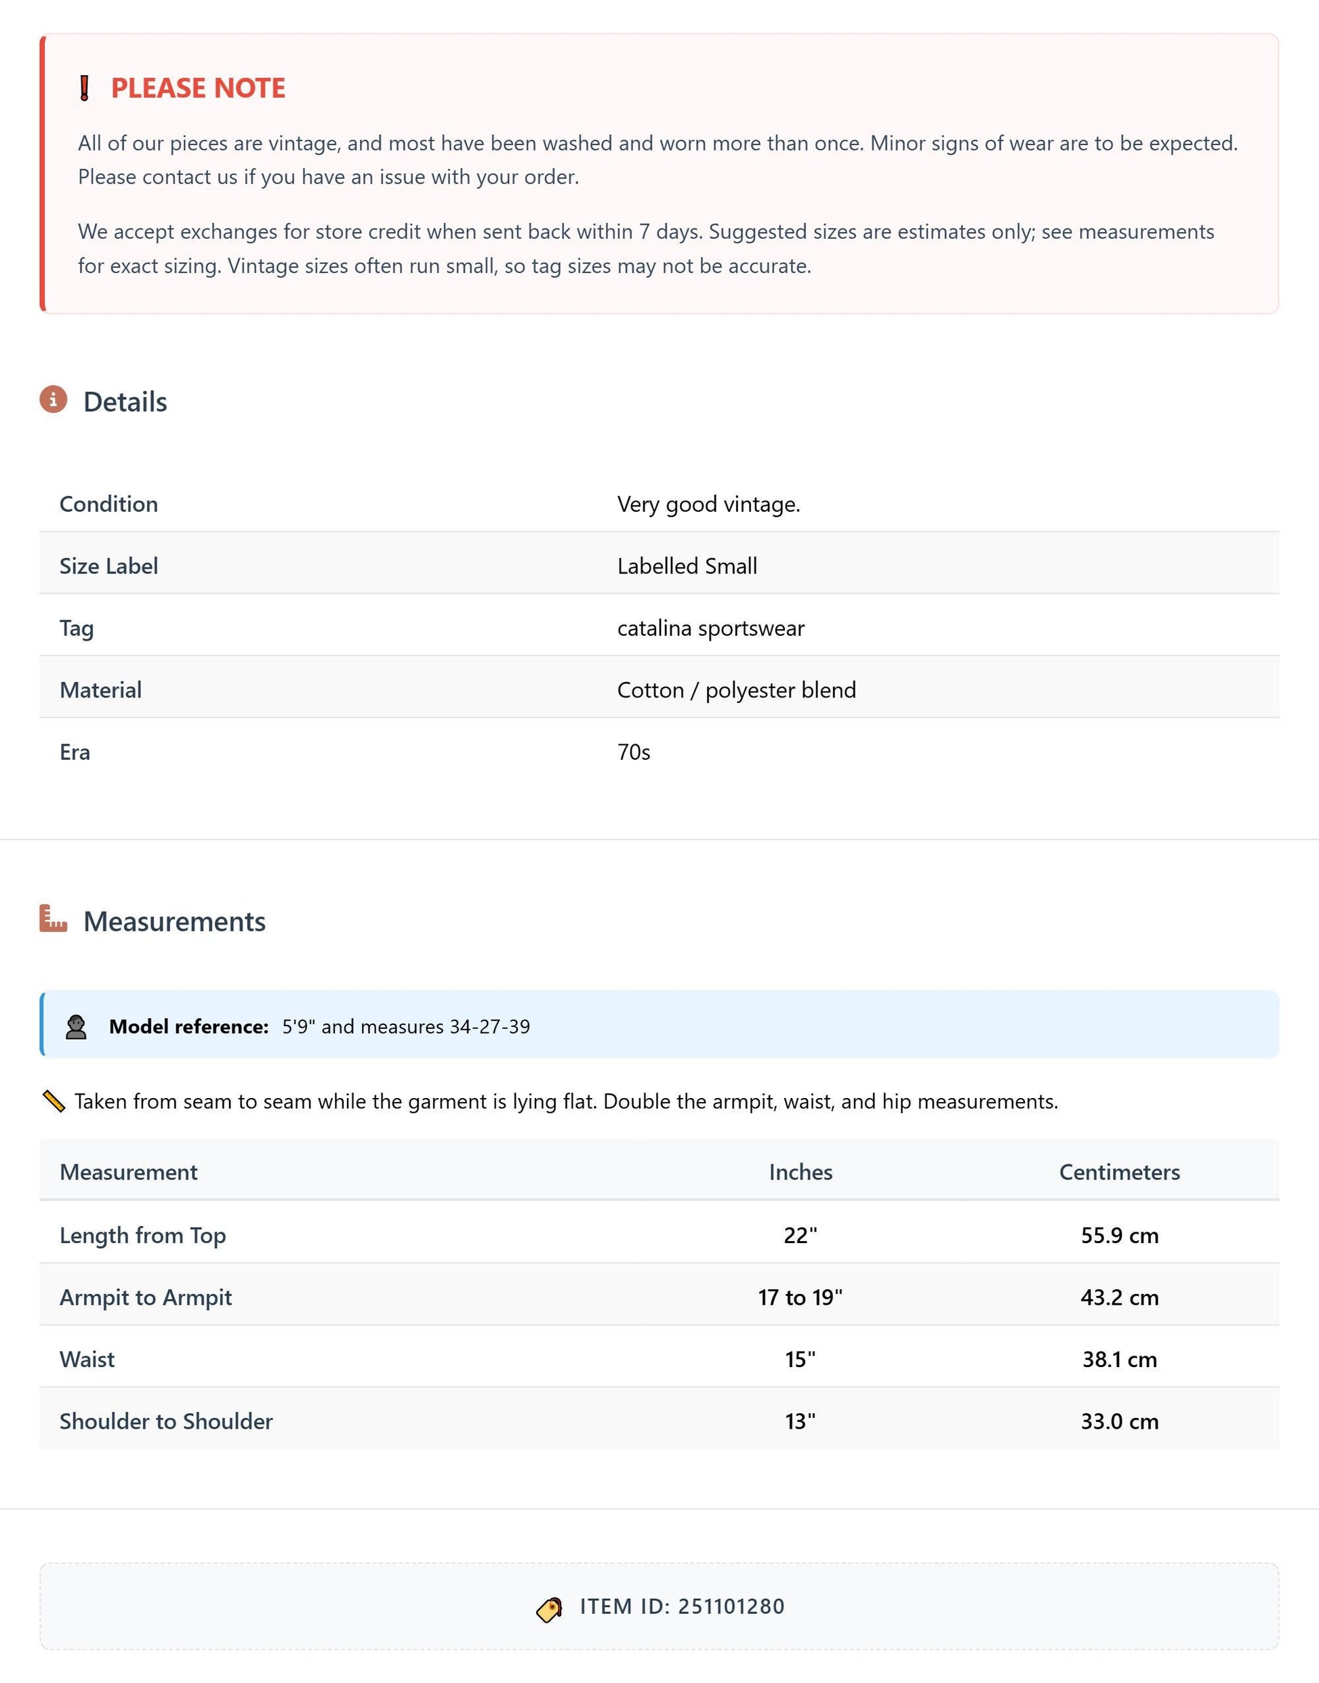The height and width of the screenshot is (1683, 1319).
Task: Select the 70s era value
Action: [x=634, y=752]
